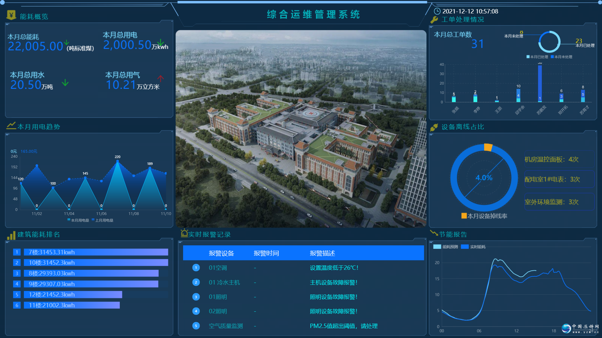Click the PM2.5值超出阈值，请处理 alarm text

344,326
